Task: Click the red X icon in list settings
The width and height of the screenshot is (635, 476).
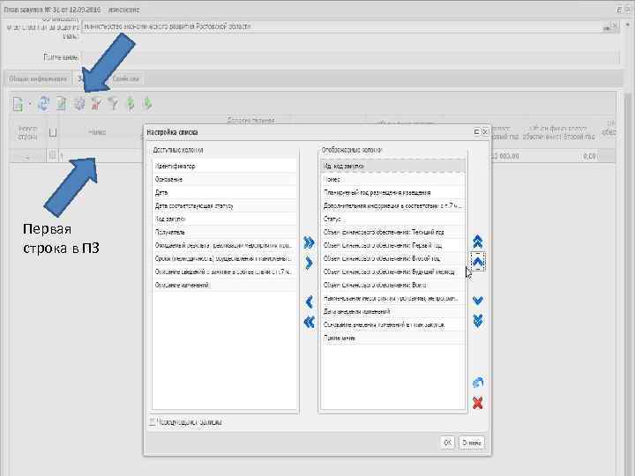Action: click(478, 403)
